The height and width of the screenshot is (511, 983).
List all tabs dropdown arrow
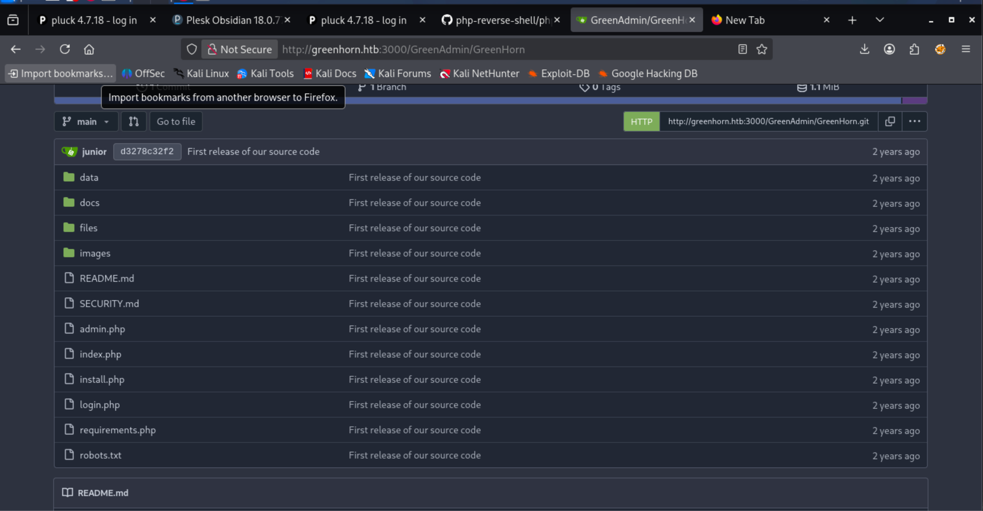tap(880, 20)
